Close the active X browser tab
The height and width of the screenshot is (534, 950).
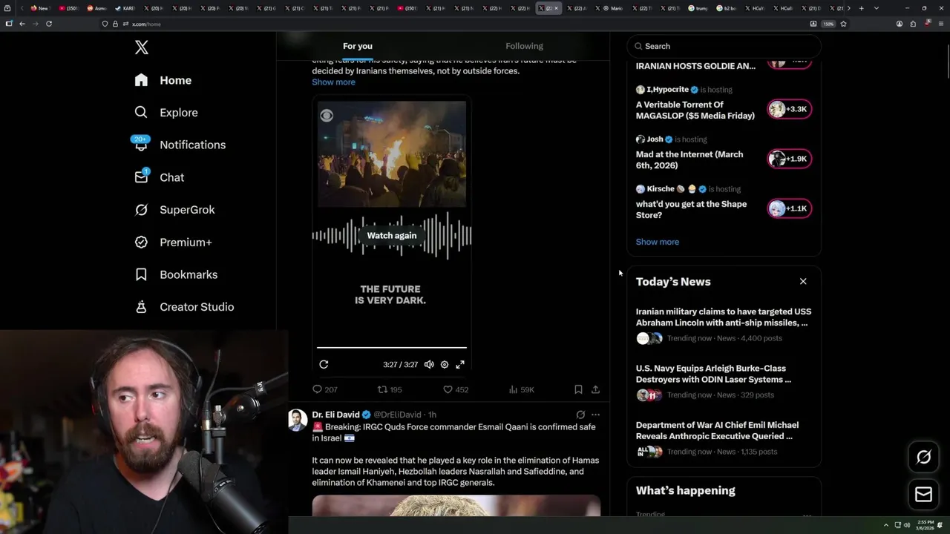(x=557, y=8)
